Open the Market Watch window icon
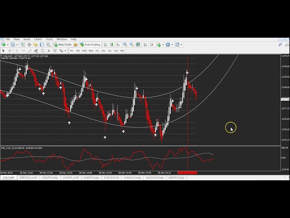 (x=23, y=45)
